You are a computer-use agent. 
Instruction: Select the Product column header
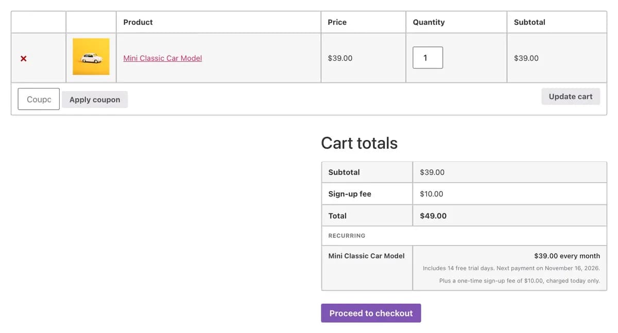point(138,22)
